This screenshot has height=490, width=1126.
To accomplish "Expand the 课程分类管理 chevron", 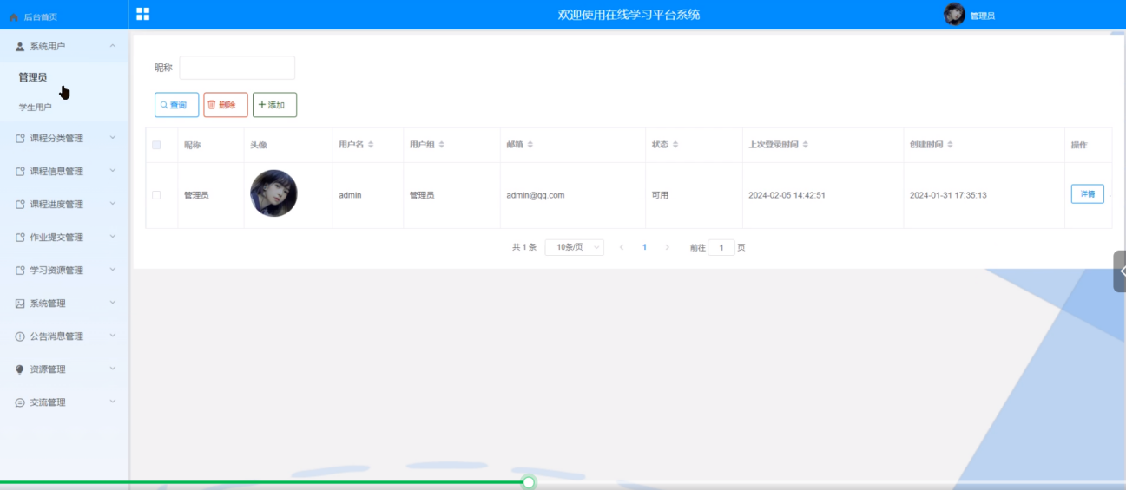I will point(113,138).
